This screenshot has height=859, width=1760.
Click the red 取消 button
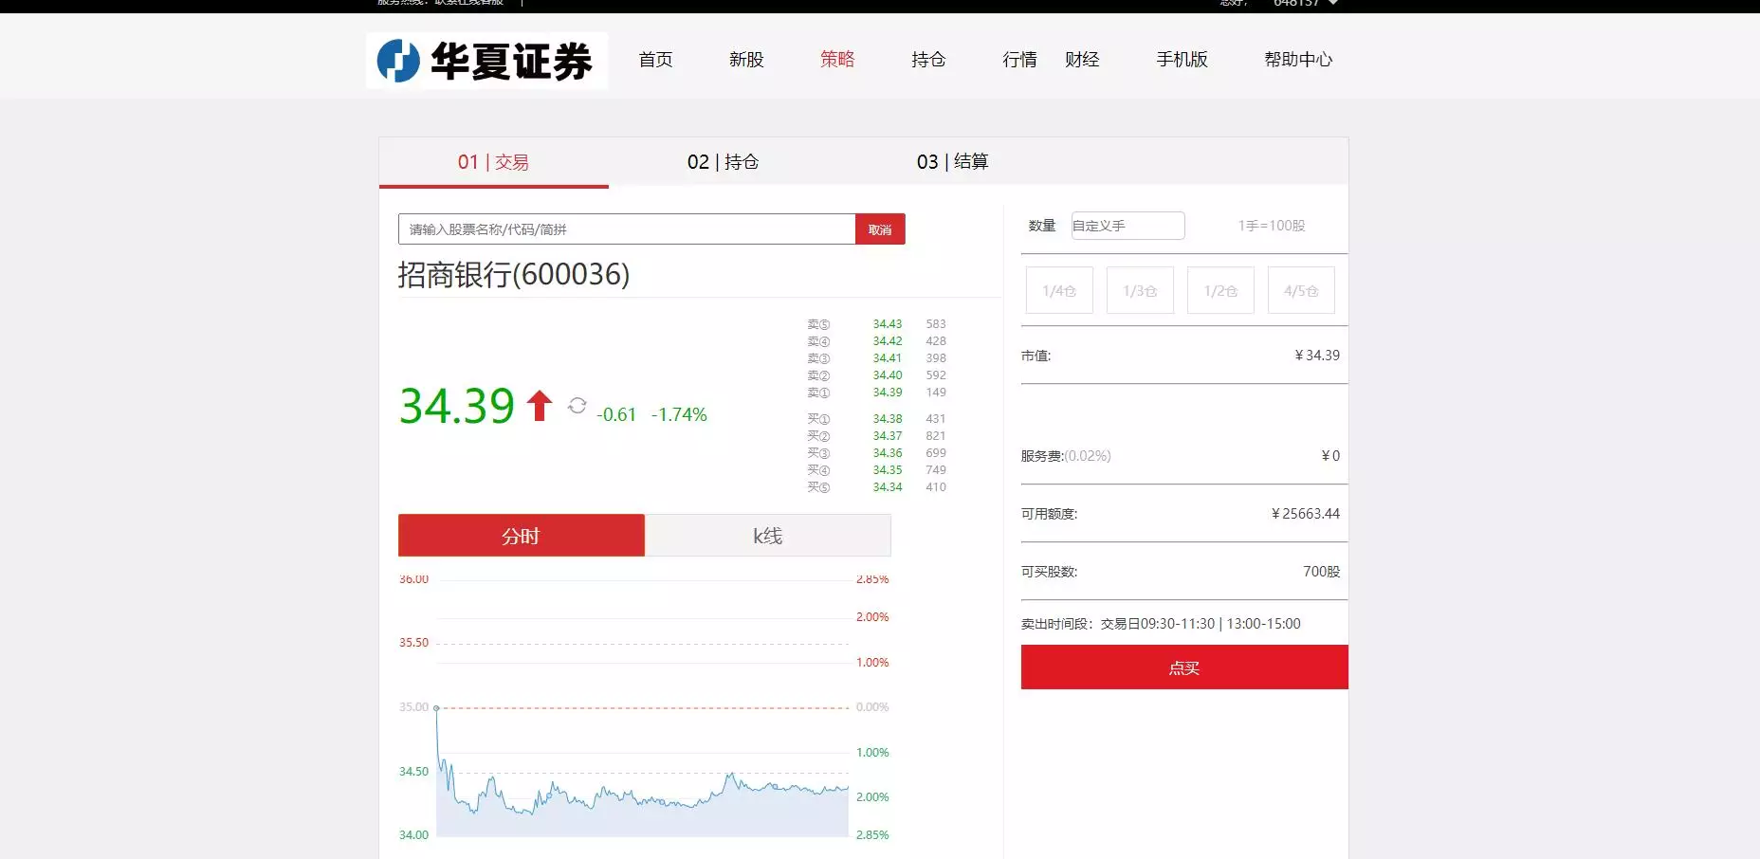(x=880, y=229)
